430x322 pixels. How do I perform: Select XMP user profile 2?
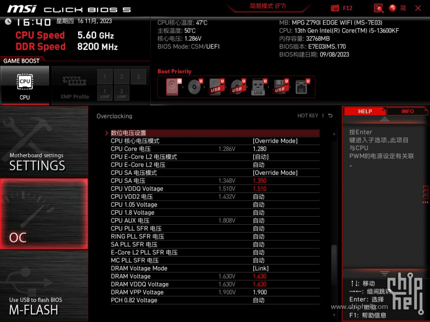point(122,93)
